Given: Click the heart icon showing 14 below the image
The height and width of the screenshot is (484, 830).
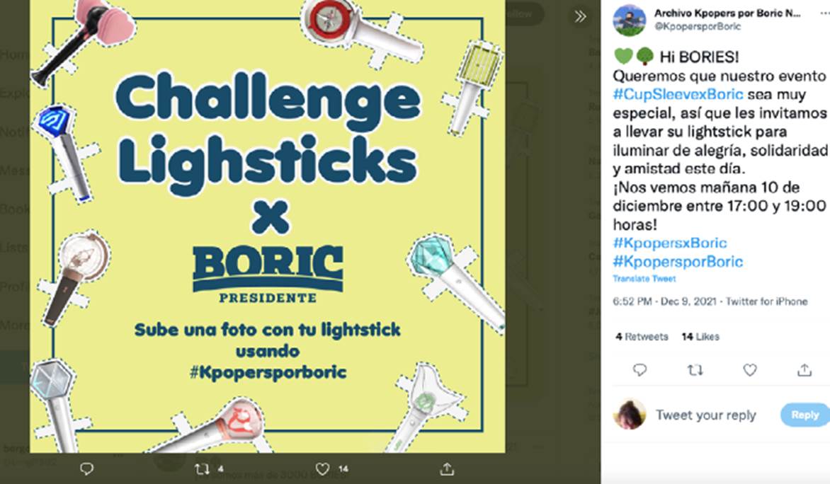Looking at the screenshot, I should coord(322,468).
